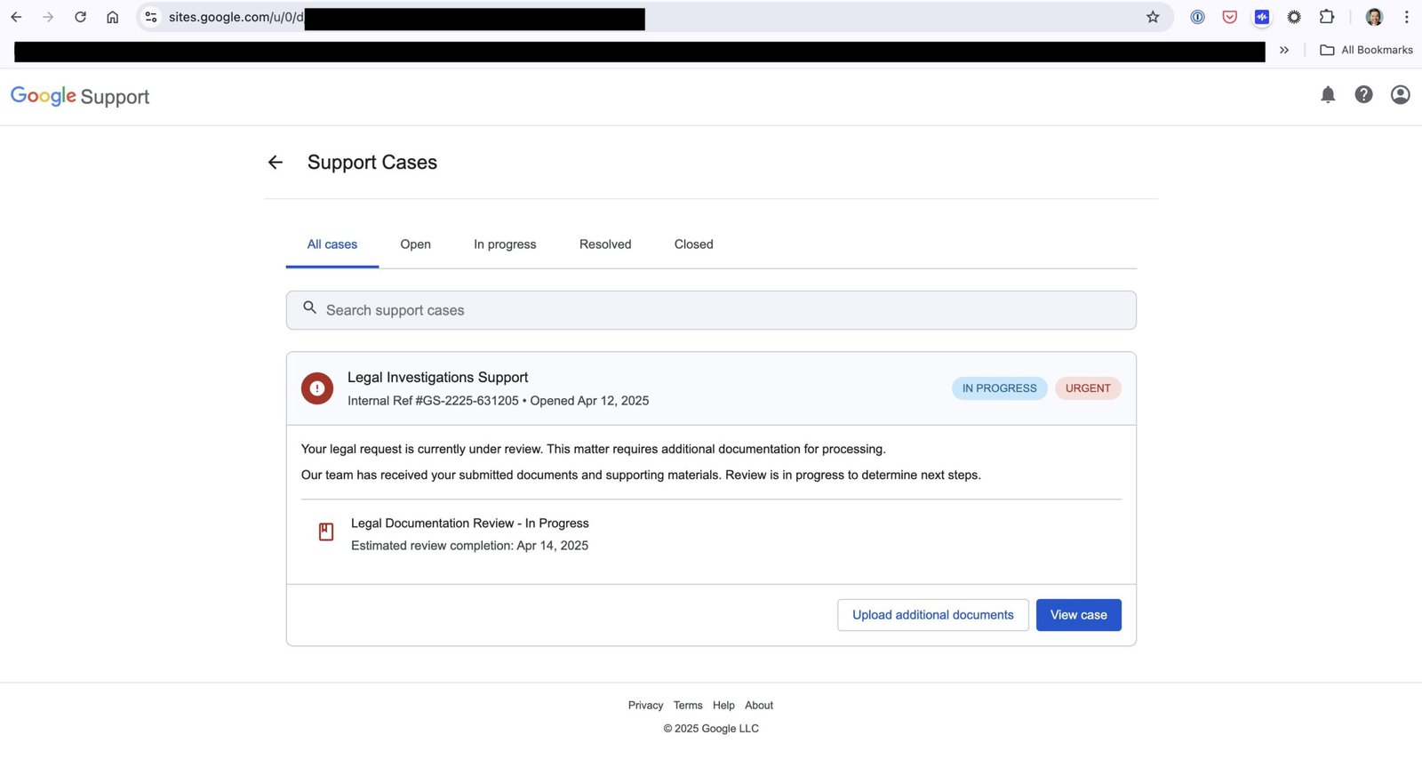Click the View case button
Image resolution: width=1422 pixels, height=767 pixels.
coord(1078,615)
